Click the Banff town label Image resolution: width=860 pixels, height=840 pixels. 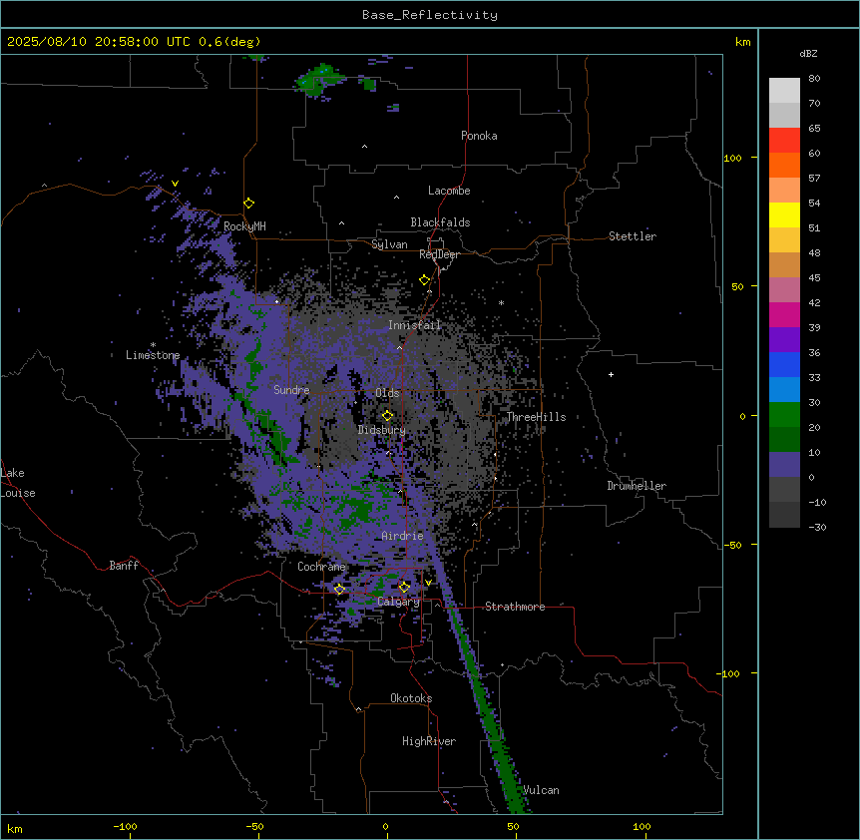(x=124, y=566)
